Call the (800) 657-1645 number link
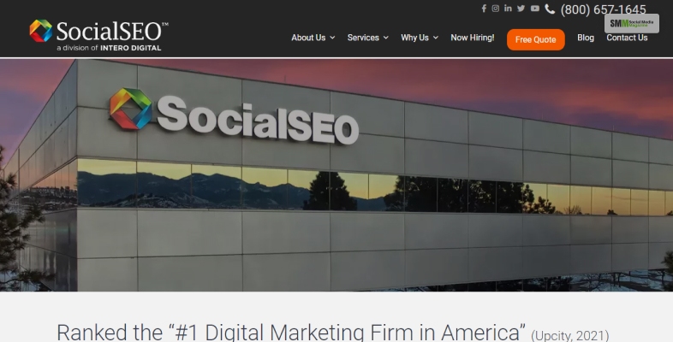 click(603, 9)
